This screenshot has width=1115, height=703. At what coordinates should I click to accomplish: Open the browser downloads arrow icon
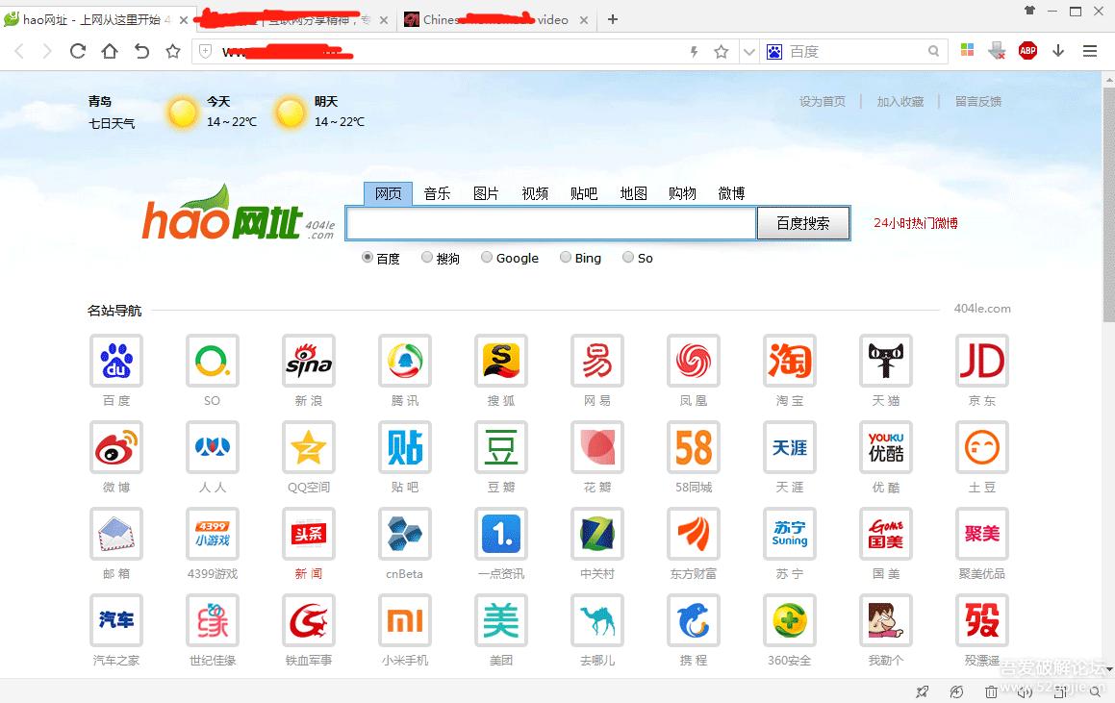(x=1058, y=50)
